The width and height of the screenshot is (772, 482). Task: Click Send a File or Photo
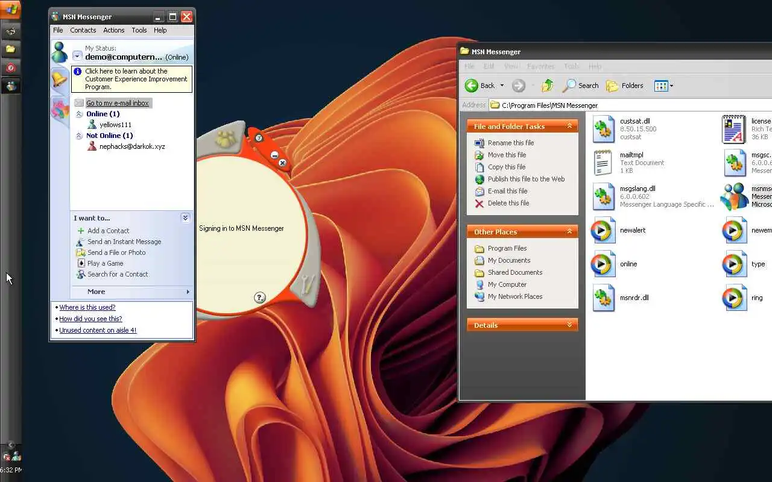click(116, 252)
